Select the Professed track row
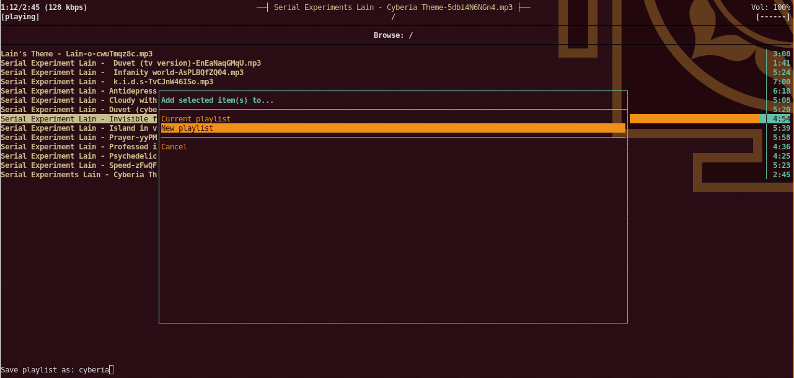794x378 pixels. (79, 147)
